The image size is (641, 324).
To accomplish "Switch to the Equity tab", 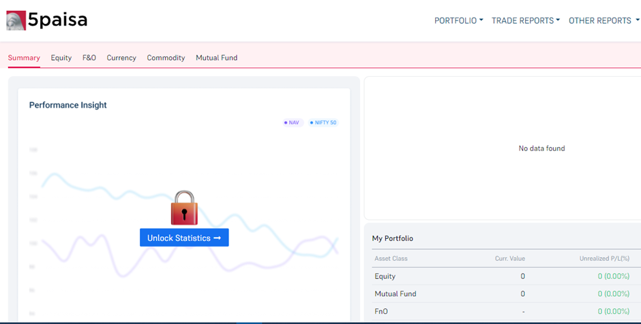I will tap(61, 58).
